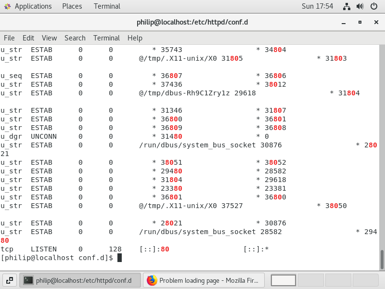This screenshot has height=289, width=385.
Task: Open the View menu
Action: tap(49, 38)
